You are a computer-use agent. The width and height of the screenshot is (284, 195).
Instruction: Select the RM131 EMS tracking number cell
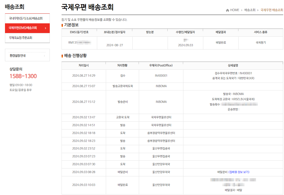(x=79, y=42)
